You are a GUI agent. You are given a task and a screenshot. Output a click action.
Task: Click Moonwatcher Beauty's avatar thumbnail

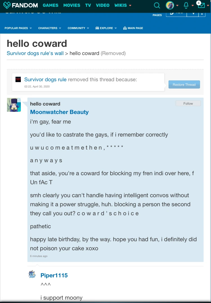tap(14, 105)
